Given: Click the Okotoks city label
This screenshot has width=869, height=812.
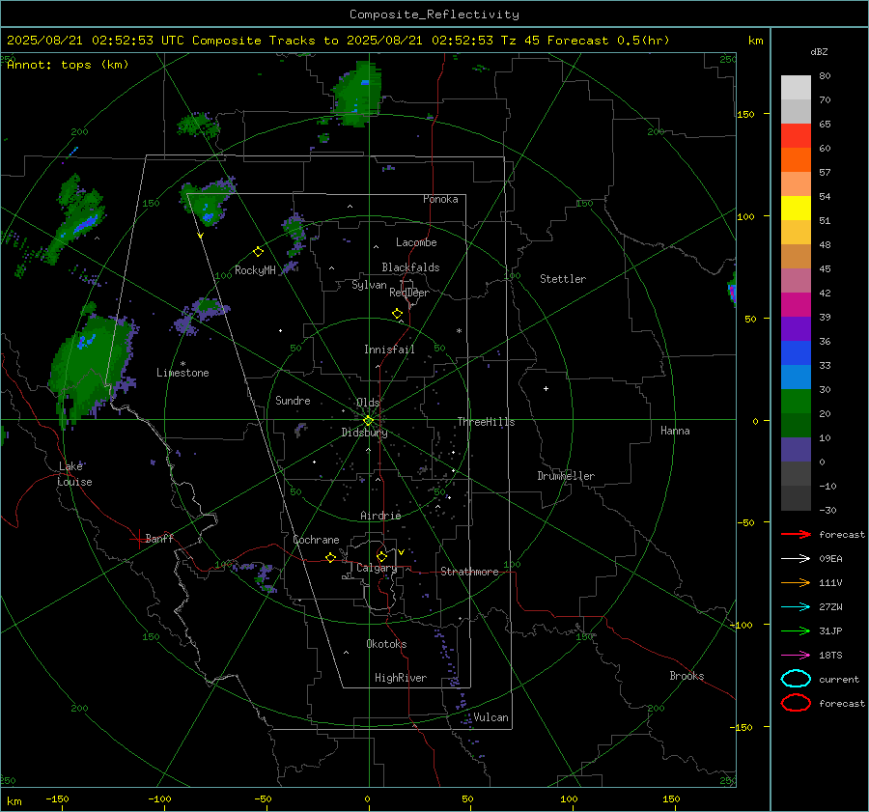Looking at the screenshot, I should pyautogui.click(x=386, y=644).
